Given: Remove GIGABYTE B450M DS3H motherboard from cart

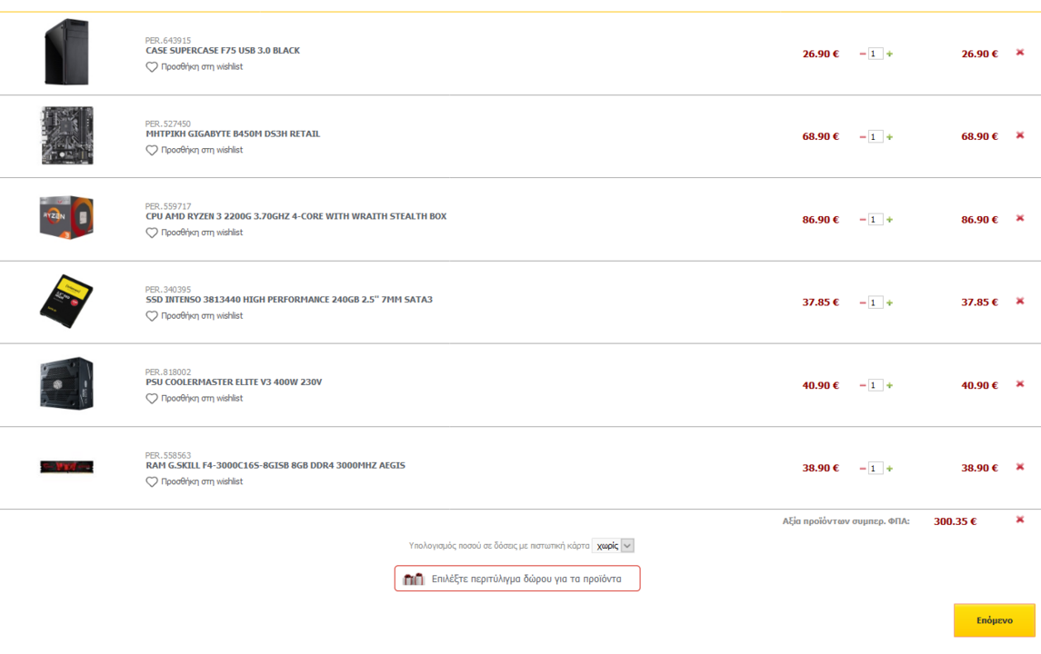Looking at the screenshot, I should [1020, 135].
